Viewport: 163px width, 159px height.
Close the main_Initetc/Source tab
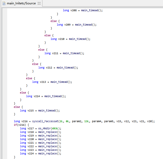39,4
